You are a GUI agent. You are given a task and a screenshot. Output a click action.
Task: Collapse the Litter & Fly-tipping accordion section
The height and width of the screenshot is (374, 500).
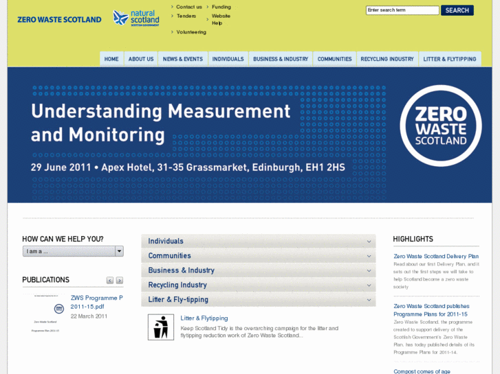click(x=259, y=300)
